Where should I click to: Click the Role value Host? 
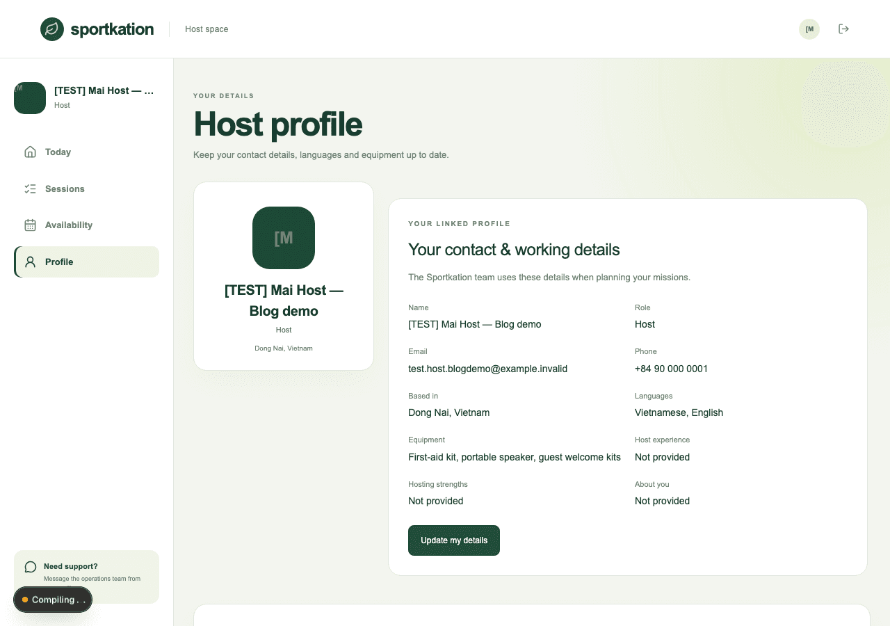point(645,324)
